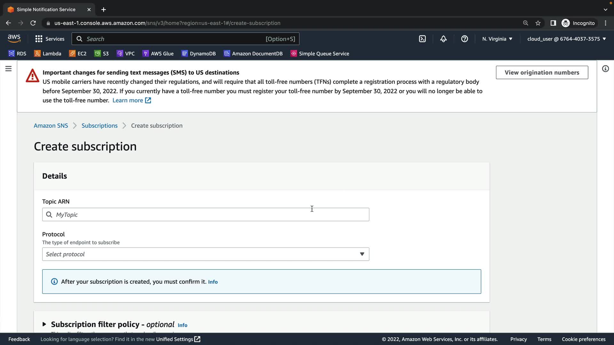Bookmark this page with star icon
Viewport: 614px width, 345px height.
[x=538, y=23]
